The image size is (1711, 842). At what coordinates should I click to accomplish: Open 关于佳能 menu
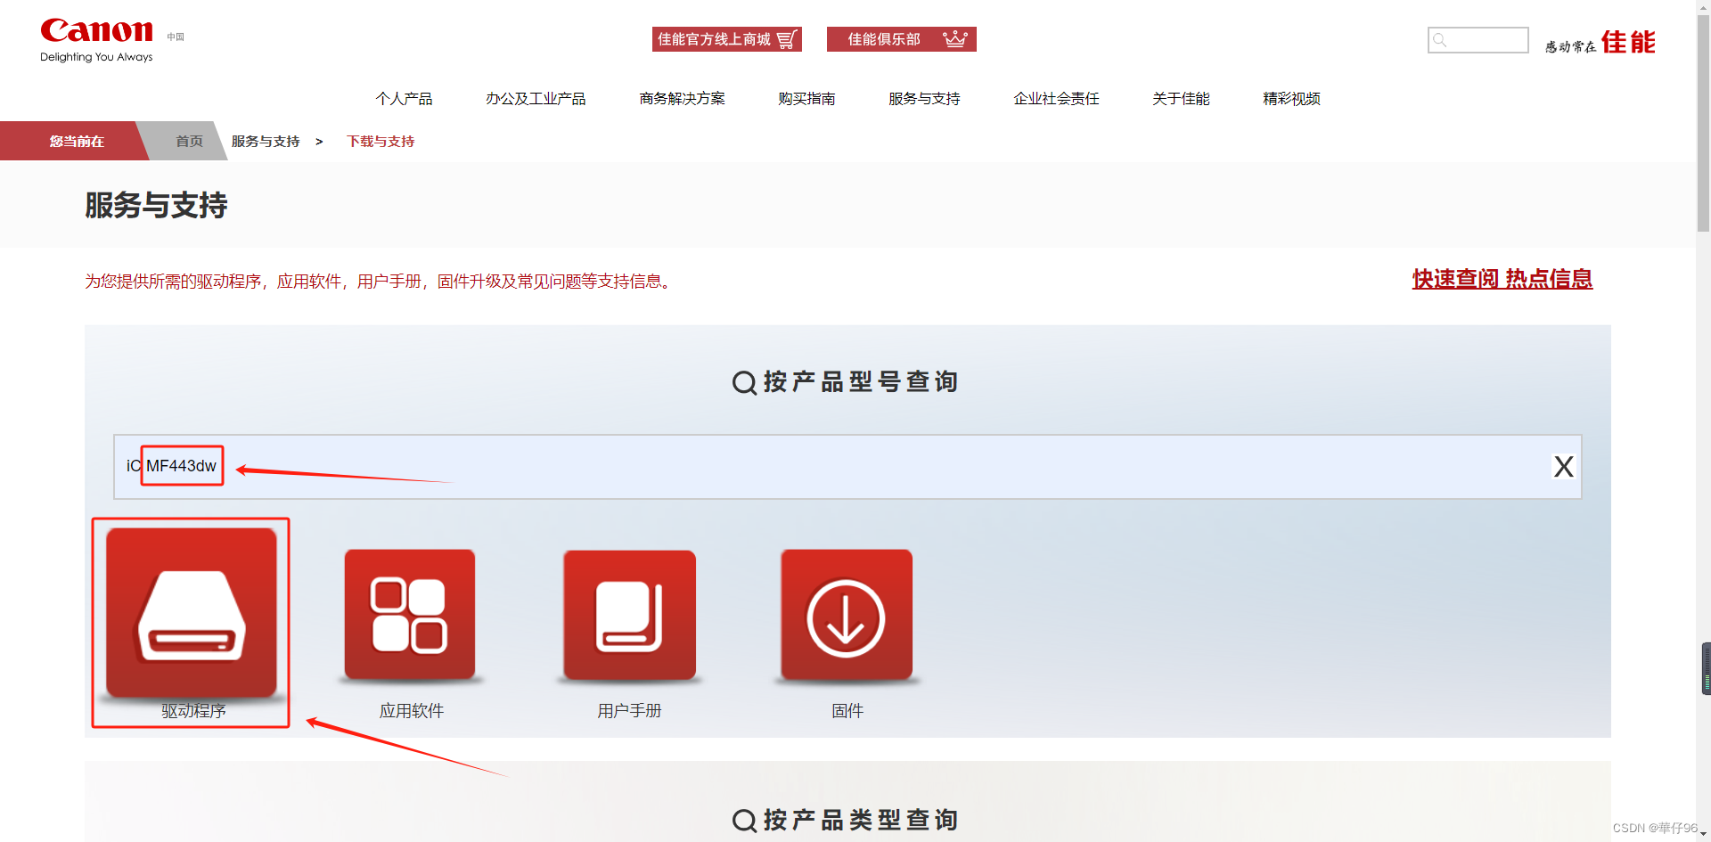[x=1181, y=99]
